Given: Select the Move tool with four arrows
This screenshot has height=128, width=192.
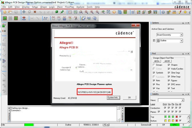Looking at the screenshot, I should click(24, 12).
